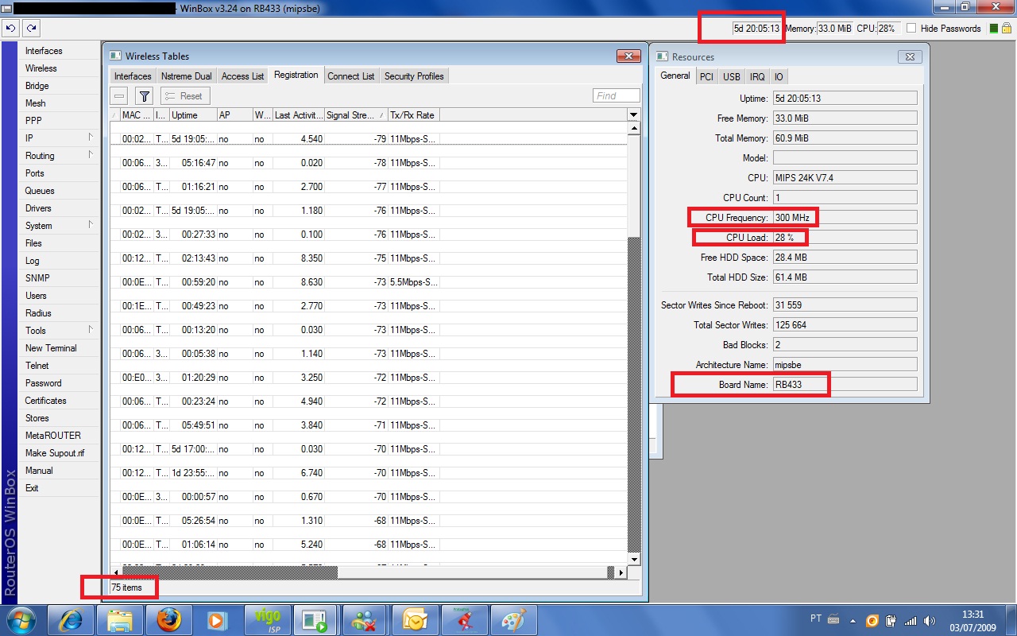Open the IO tab in Resources
The height and width of the screenshot is (636, 1017).
click(x=779, y=77)
